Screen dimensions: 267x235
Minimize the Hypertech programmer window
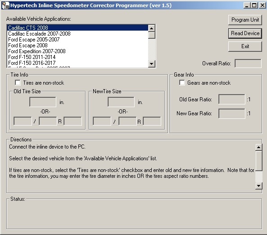pos(247,5)
